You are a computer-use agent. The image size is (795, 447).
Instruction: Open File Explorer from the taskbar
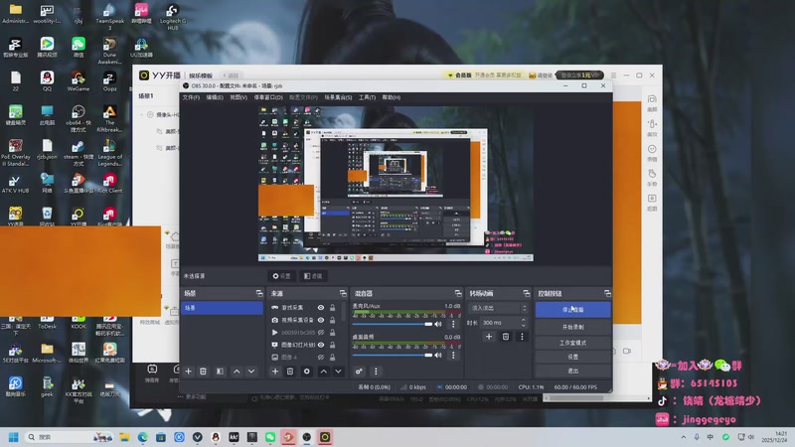point(125,437)
